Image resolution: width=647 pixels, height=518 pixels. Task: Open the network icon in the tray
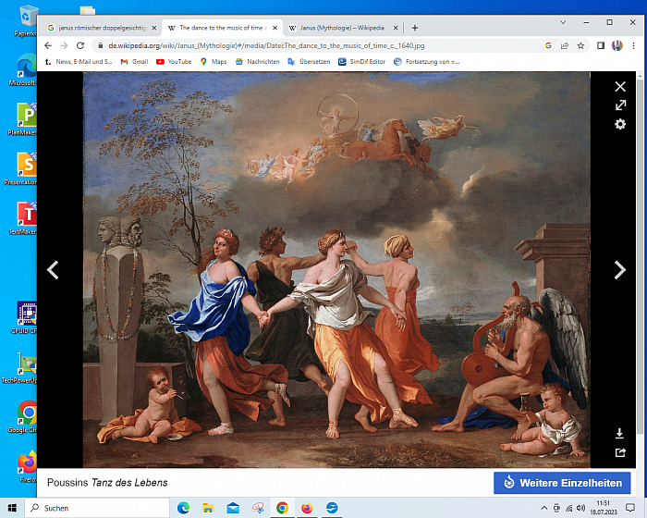[x=568, y=508]
